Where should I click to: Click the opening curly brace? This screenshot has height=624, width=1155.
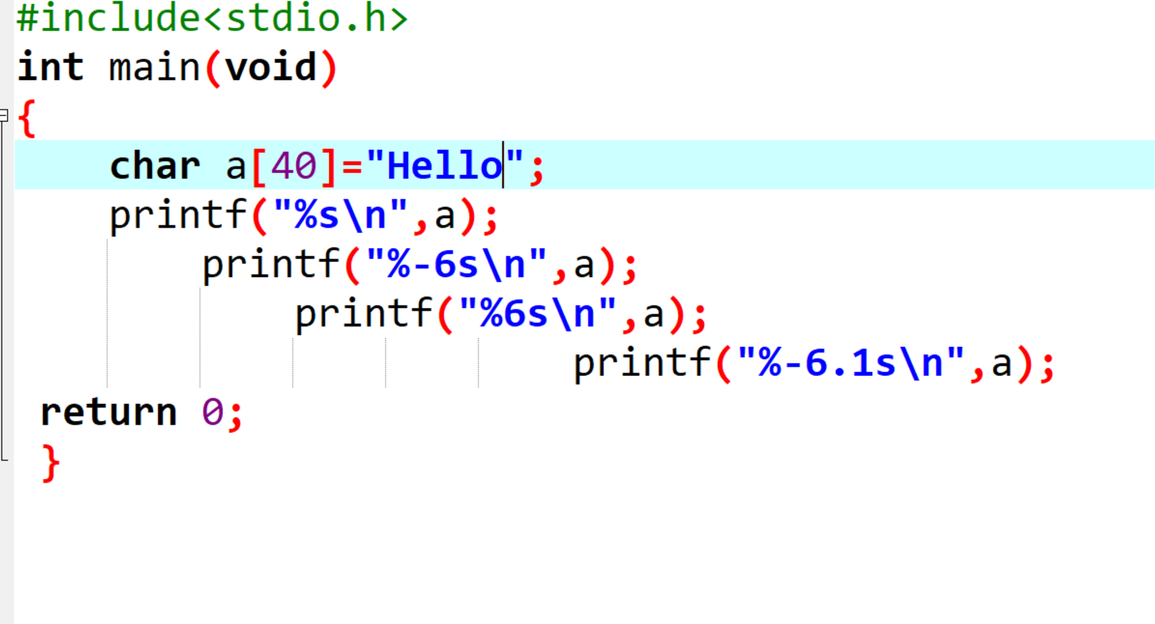27,118
